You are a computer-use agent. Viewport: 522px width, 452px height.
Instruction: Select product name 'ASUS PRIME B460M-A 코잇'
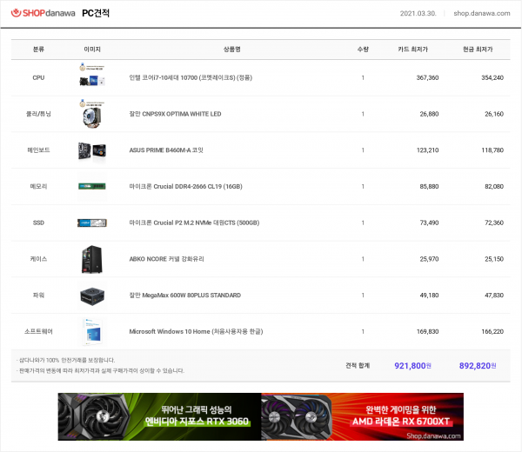coord(166,150)
